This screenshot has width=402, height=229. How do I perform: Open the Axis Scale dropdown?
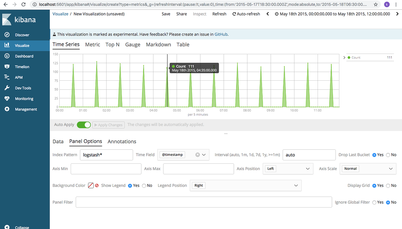click(x=368, y=168)
